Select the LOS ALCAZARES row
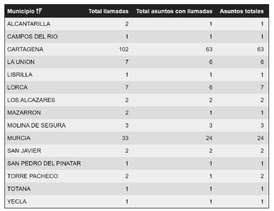 [31, 100]
